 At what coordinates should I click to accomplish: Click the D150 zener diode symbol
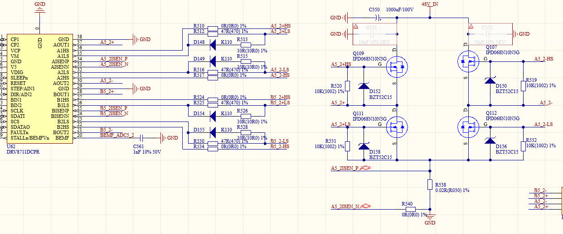coord(490,80)
